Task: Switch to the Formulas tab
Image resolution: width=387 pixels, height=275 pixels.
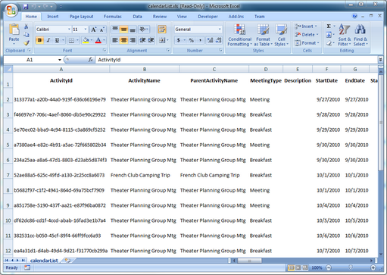Action: (x=113, y=17)
